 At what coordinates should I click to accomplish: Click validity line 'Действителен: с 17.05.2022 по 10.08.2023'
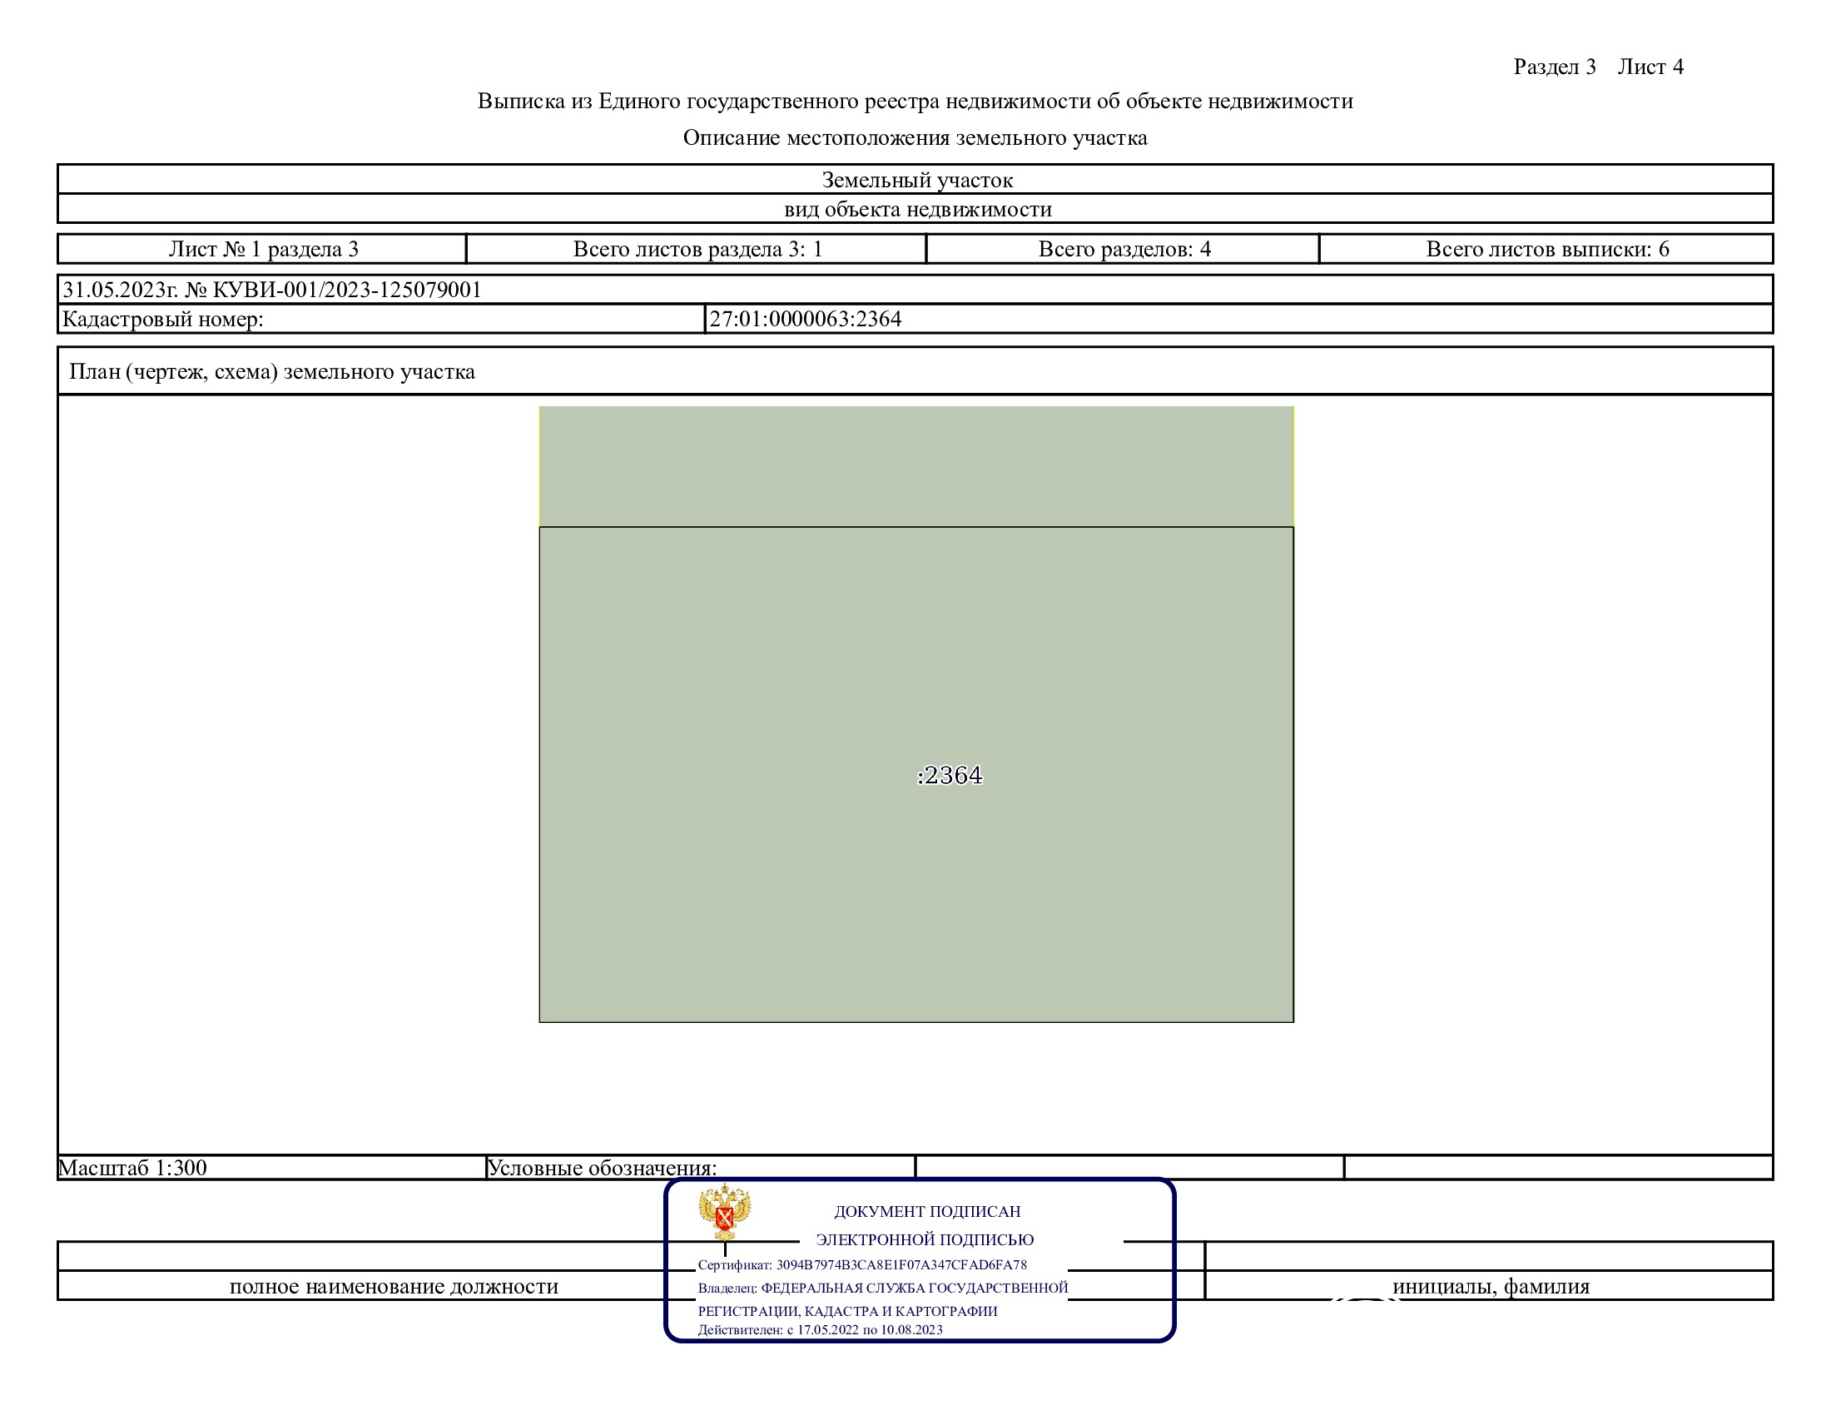tap(820, 1330)
